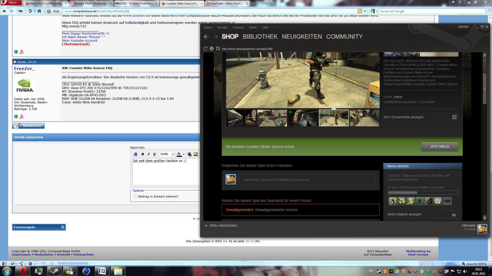Open the font color dropdown arrow

coord(184,154)
